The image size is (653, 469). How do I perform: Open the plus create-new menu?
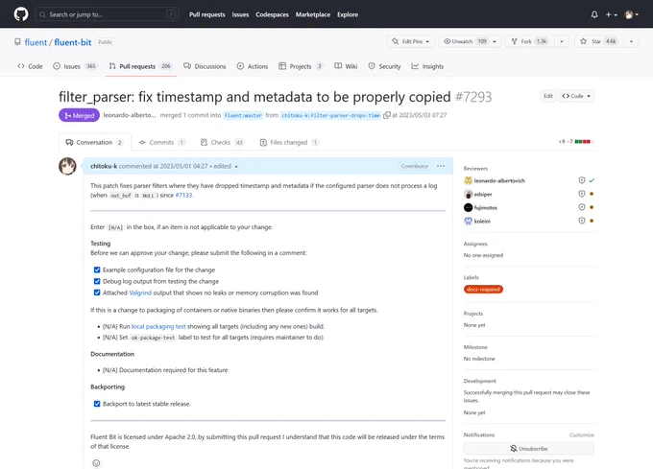tap(611, 14)
